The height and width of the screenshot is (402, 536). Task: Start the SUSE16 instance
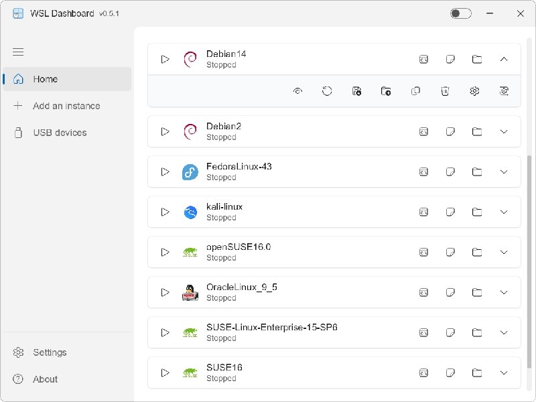click(x=165, y=373)
